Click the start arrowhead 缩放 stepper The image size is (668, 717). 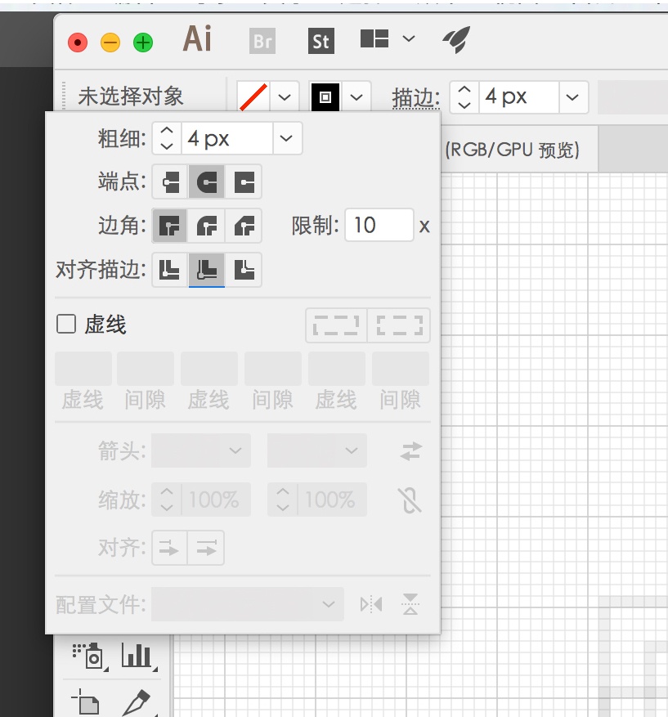(x=167, y=500)
